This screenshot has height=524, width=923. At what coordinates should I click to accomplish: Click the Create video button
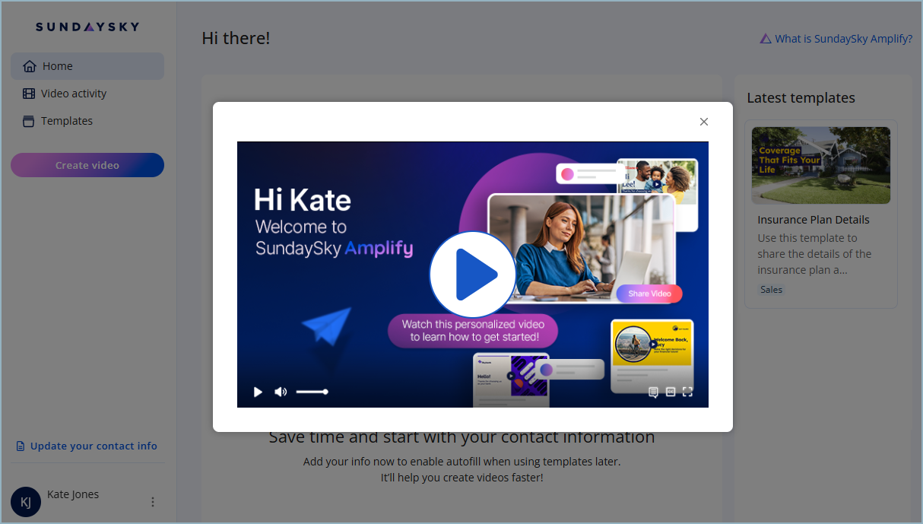(87, 165)
